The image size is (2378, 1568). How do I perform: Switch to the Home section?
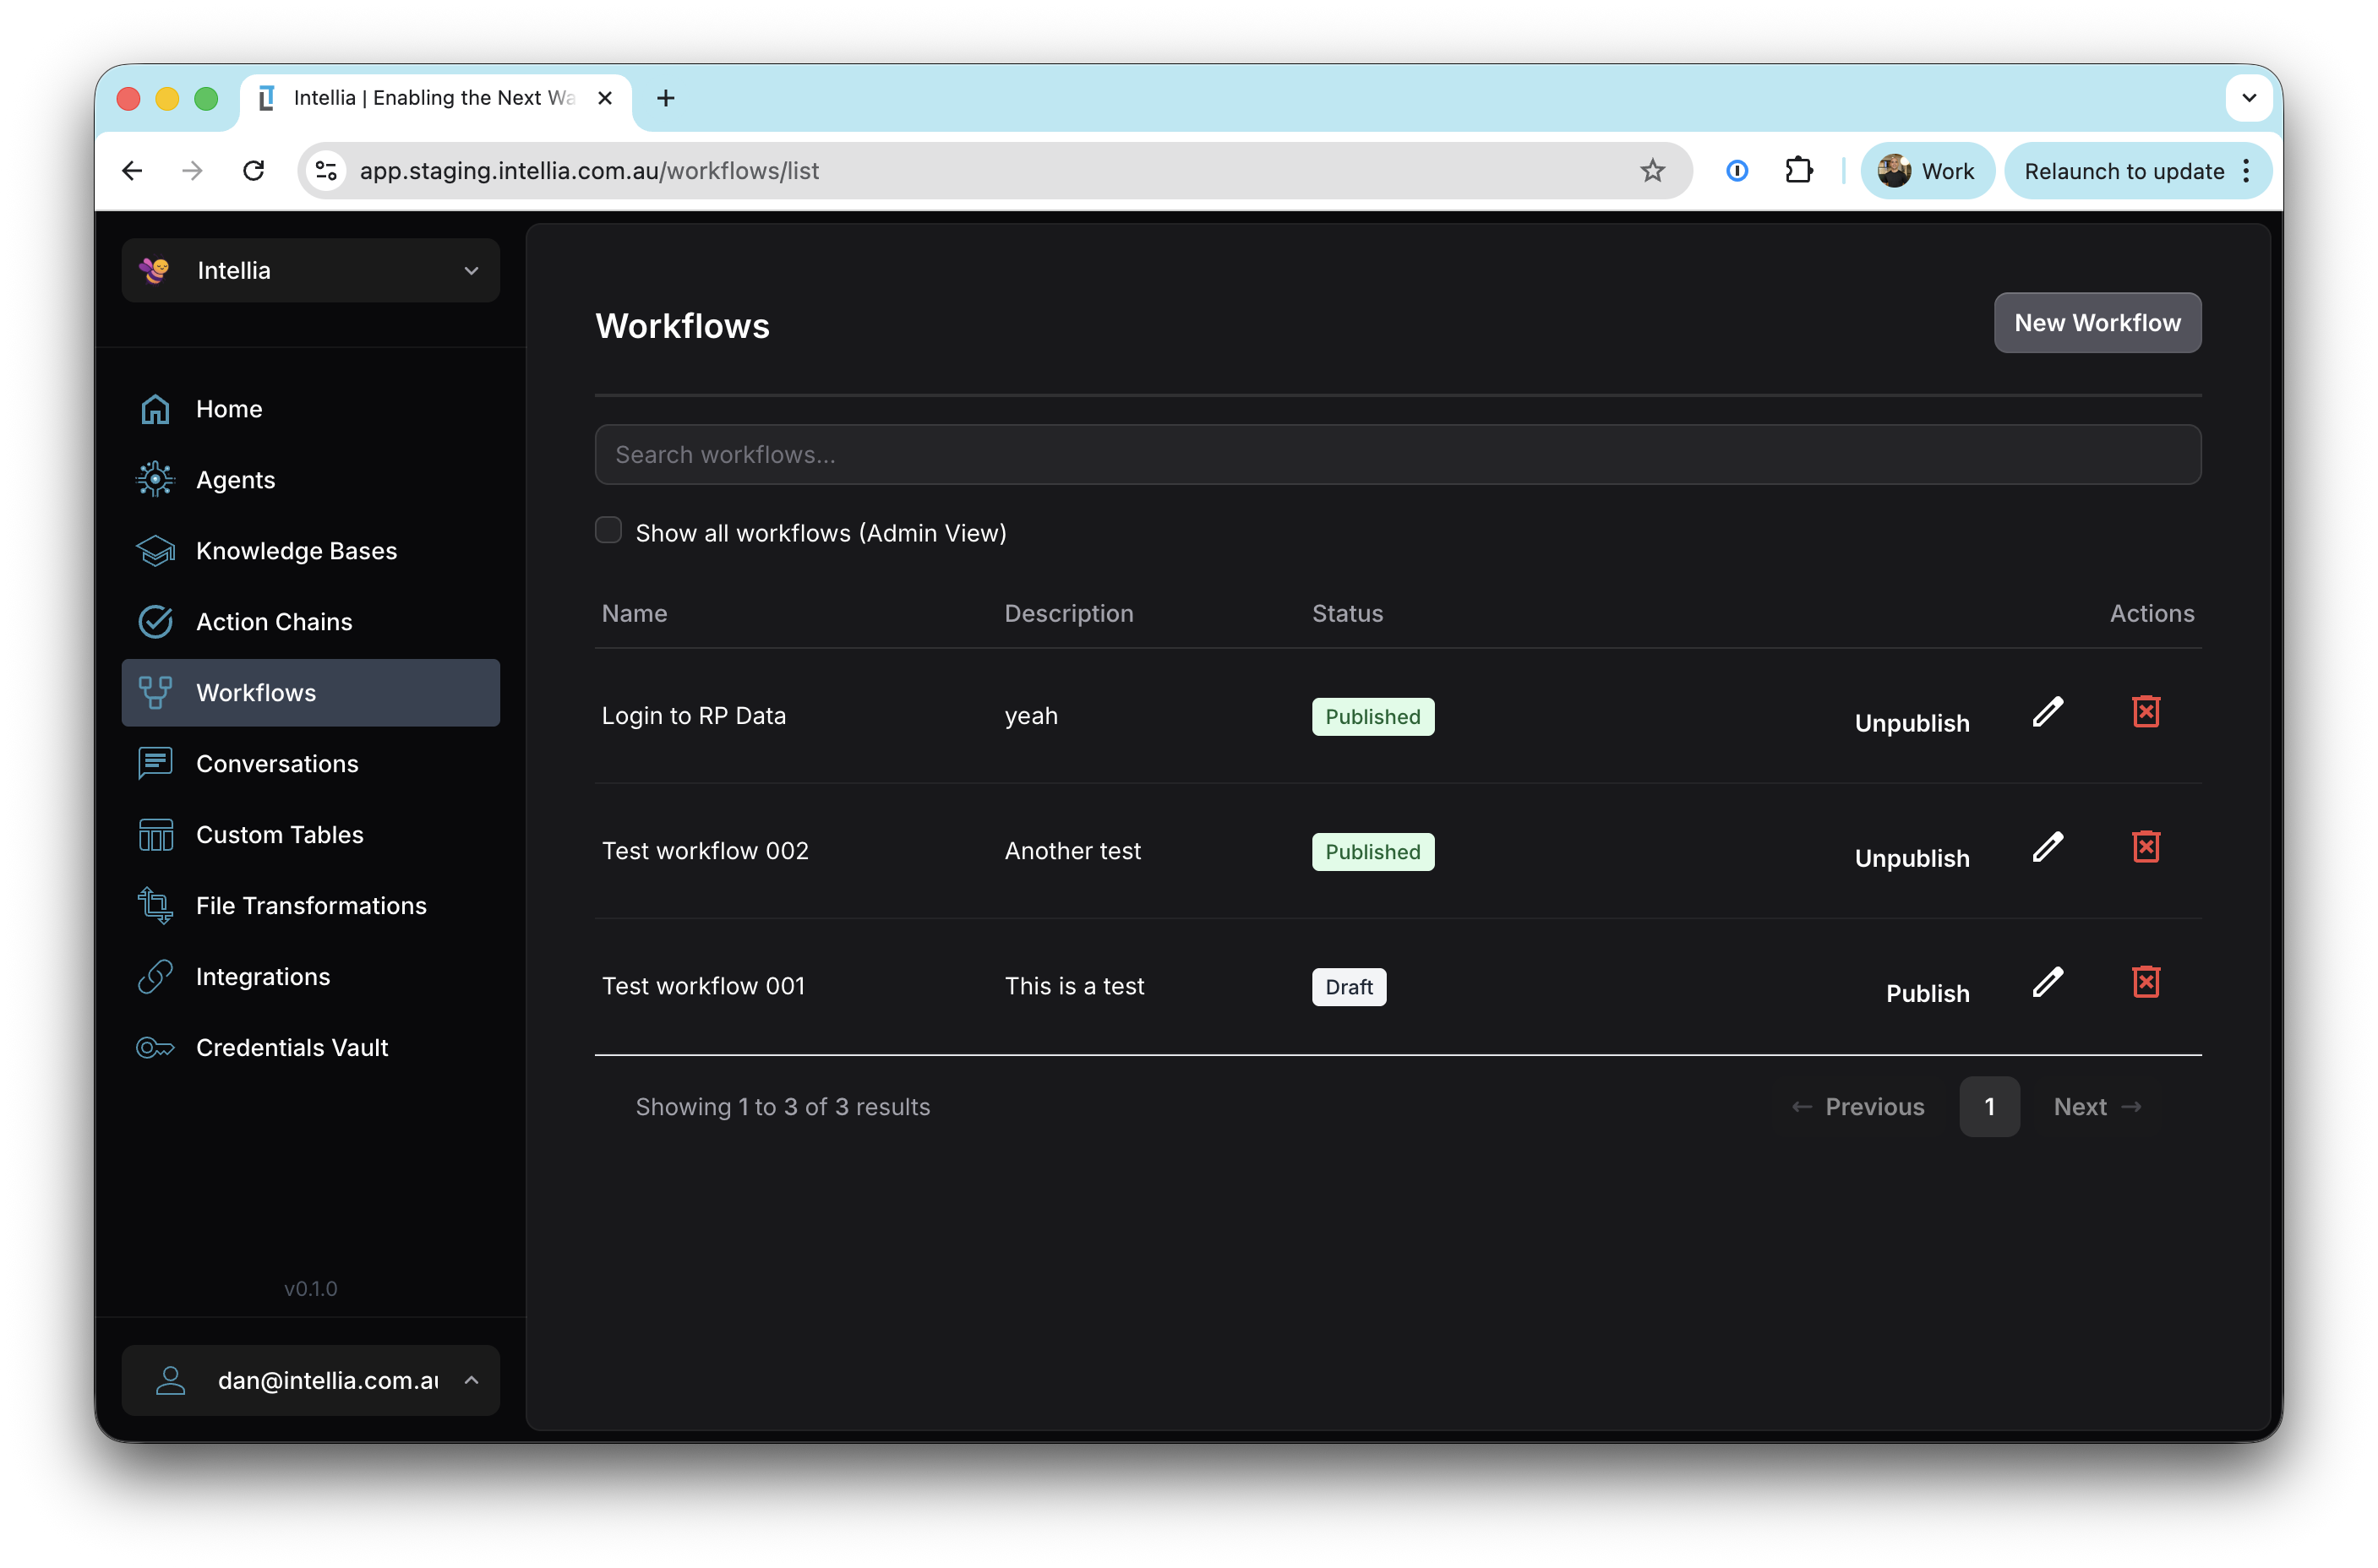pos(229,408)
